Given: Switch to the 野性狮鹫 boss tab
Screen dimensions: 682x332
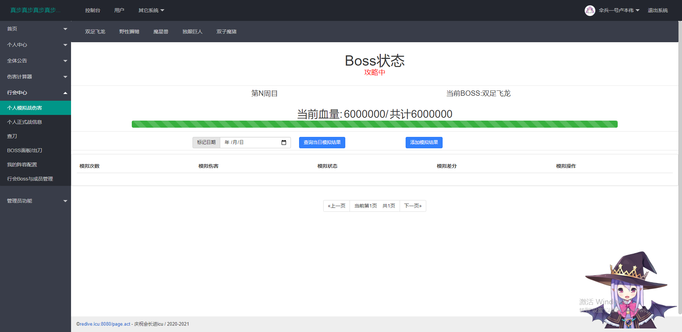Looking at the screenshot, I should tap(129, 32).
